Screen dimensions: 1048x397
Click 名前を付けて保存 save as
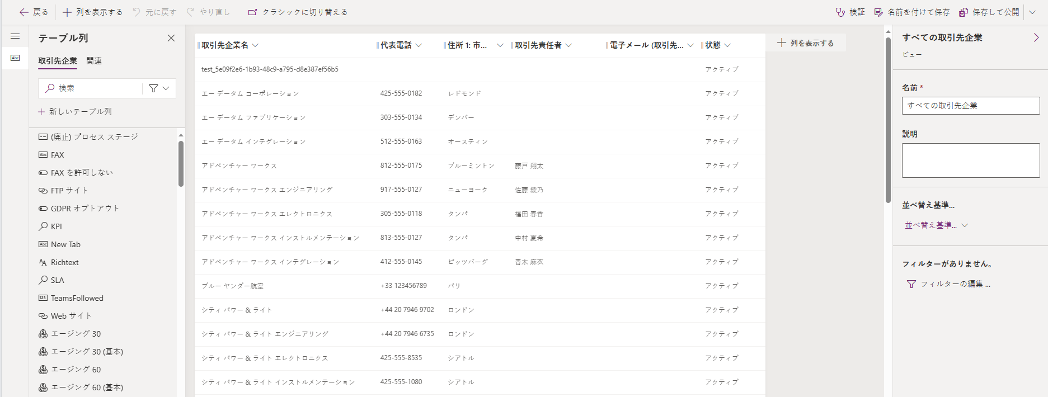tap(912, 12)
